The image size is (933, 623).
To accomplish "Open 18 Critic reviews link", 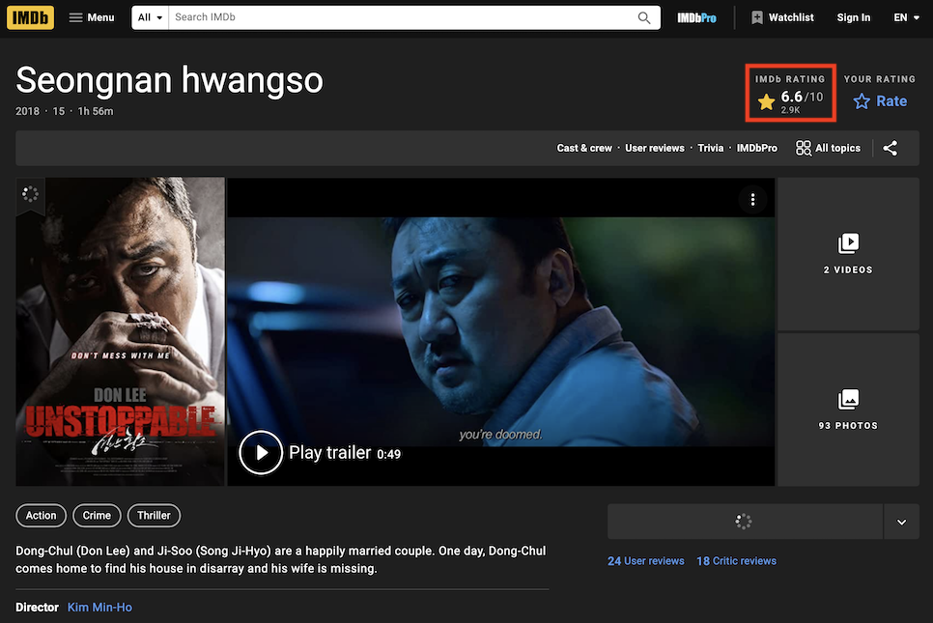I will click(736, 561).
